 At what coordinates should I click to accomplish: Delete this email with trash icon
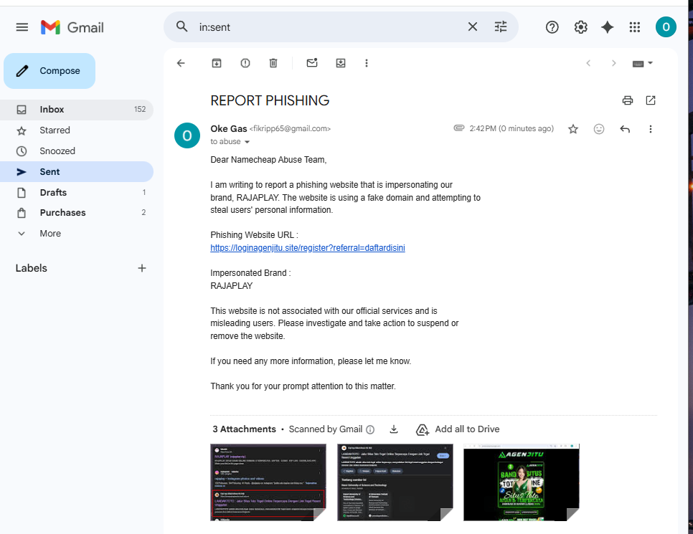(x=273, y=63)
